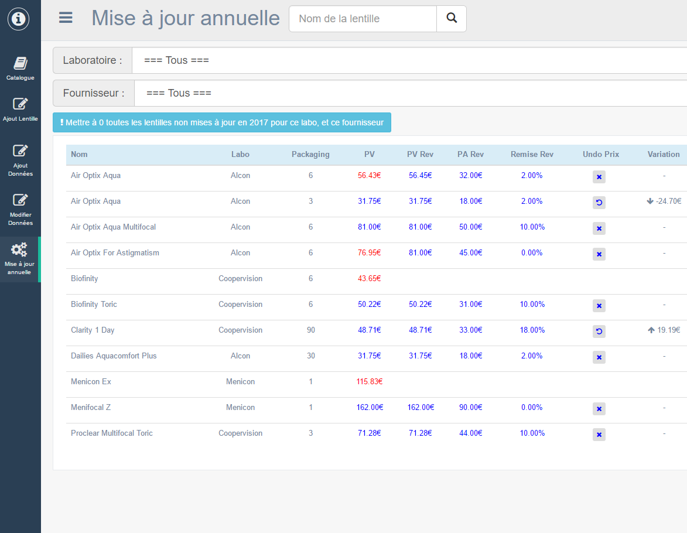Go to Ajout Lentille in sidebar
687x533 pixels.
pos(20,110)
